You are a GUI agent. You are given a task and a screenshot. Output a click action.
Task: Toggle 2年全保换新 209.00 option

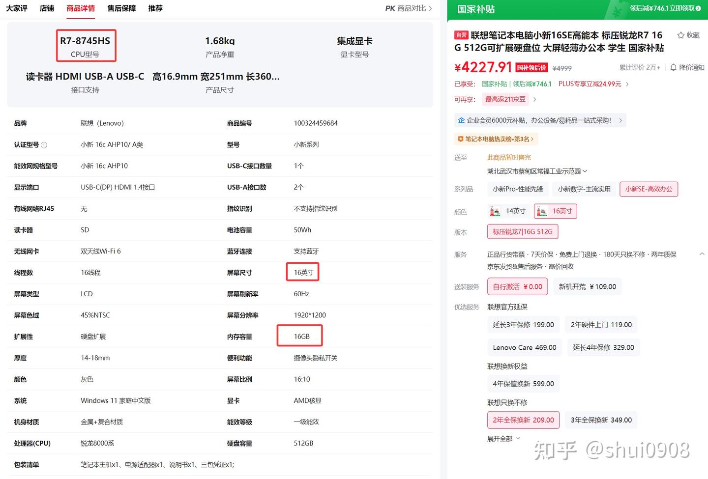point(524,420)
